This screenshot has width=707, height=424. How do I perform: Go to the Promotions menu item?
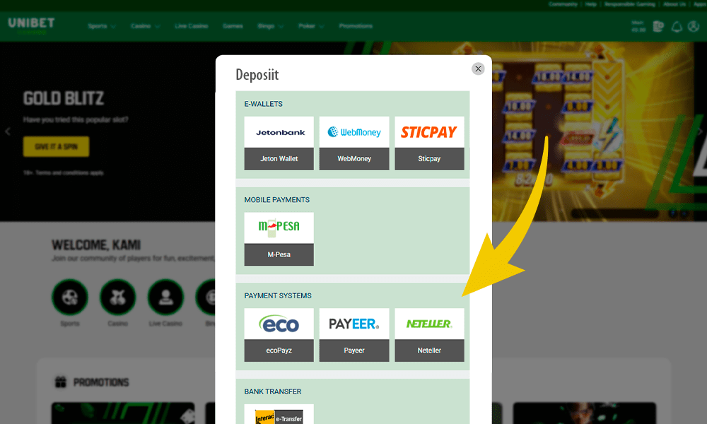pyautogui.click(x=356, y=26)
